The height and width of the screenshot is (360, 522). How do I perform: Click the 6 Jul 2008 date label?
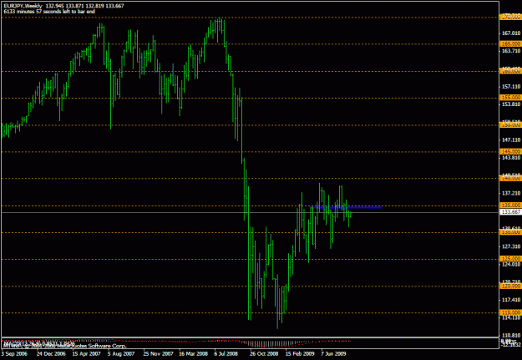[x=226, y=353]
